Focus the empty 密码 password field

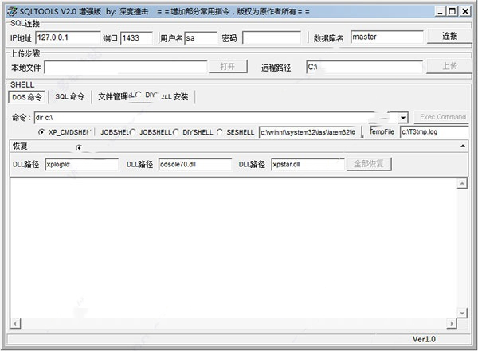click(272, 37)
